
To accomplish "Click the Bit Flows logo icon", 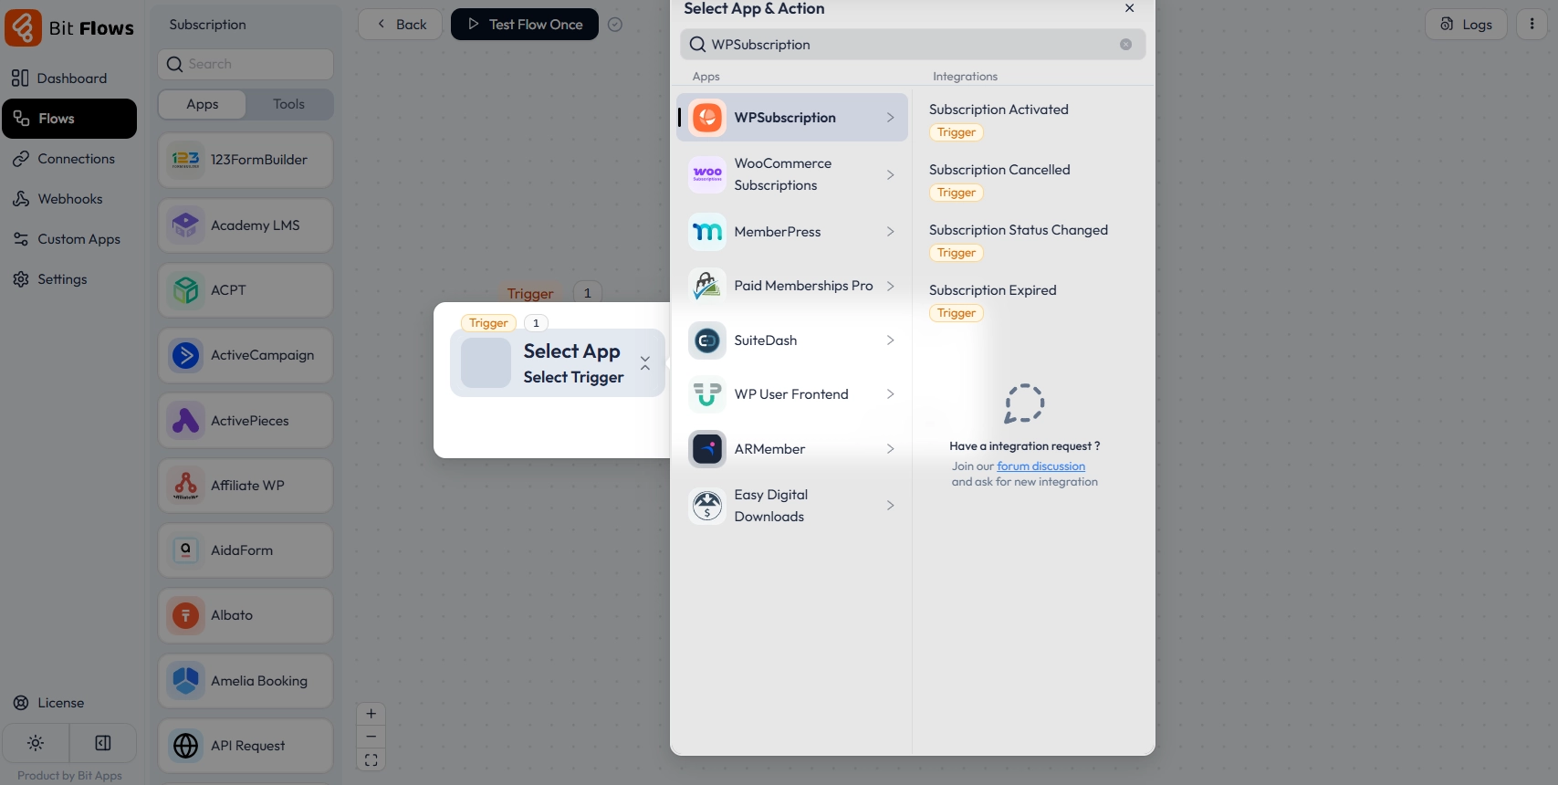I will [23, 27].
